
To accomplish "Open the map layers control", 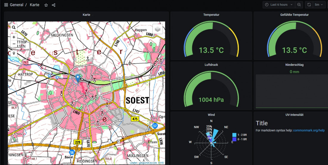I will coord(158,29).
